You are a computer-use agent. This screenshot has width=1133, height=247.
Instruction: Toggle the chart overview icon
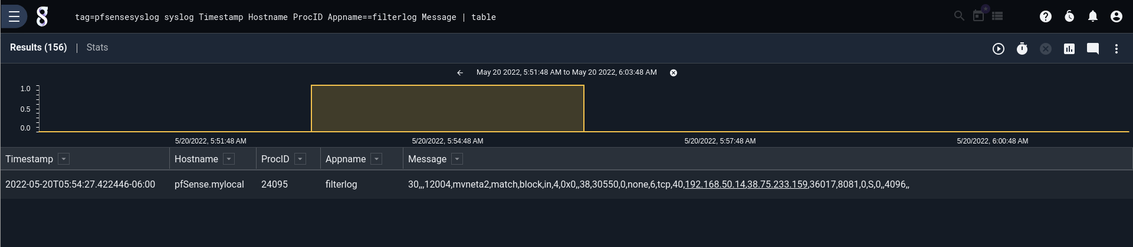[1069, 49]
